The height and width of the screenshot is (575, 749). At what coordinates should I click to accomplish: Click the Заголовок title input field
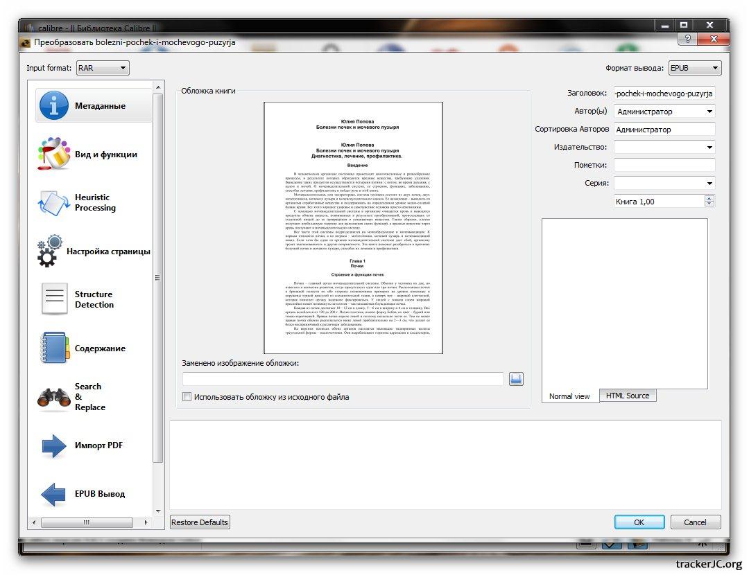coord(664,93)
